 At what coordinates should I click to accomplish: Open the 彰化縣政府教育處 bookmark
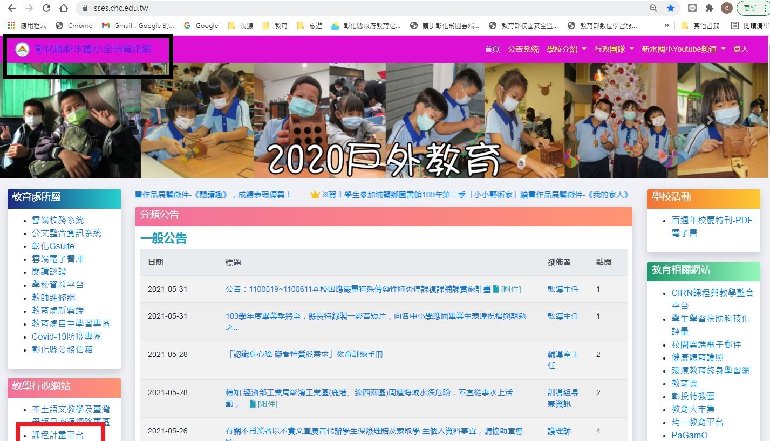pyautogui.click(x=366, y=25)
